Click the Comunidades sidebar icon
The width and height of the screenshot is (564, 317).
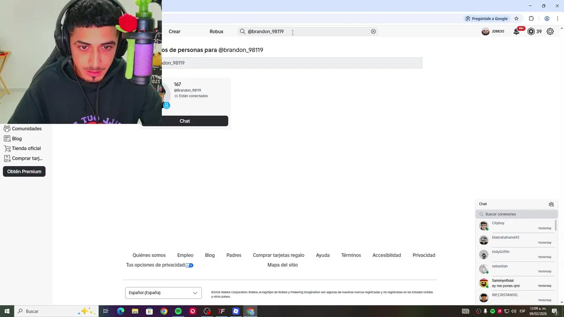[7, 129]
